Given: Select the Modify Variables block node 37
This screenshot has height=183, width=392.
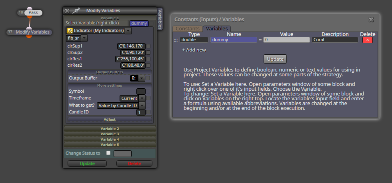Looking at the screenshot, I should 29,32.
